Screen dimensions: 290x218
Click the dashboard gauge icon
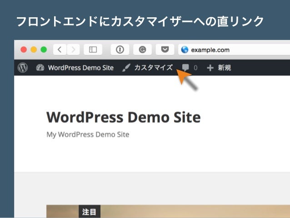40,68
